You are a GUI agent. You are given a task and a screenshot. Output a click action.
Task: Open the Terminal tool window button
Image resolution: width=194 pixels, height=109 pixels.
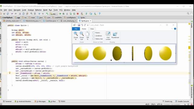pos(7,101)
